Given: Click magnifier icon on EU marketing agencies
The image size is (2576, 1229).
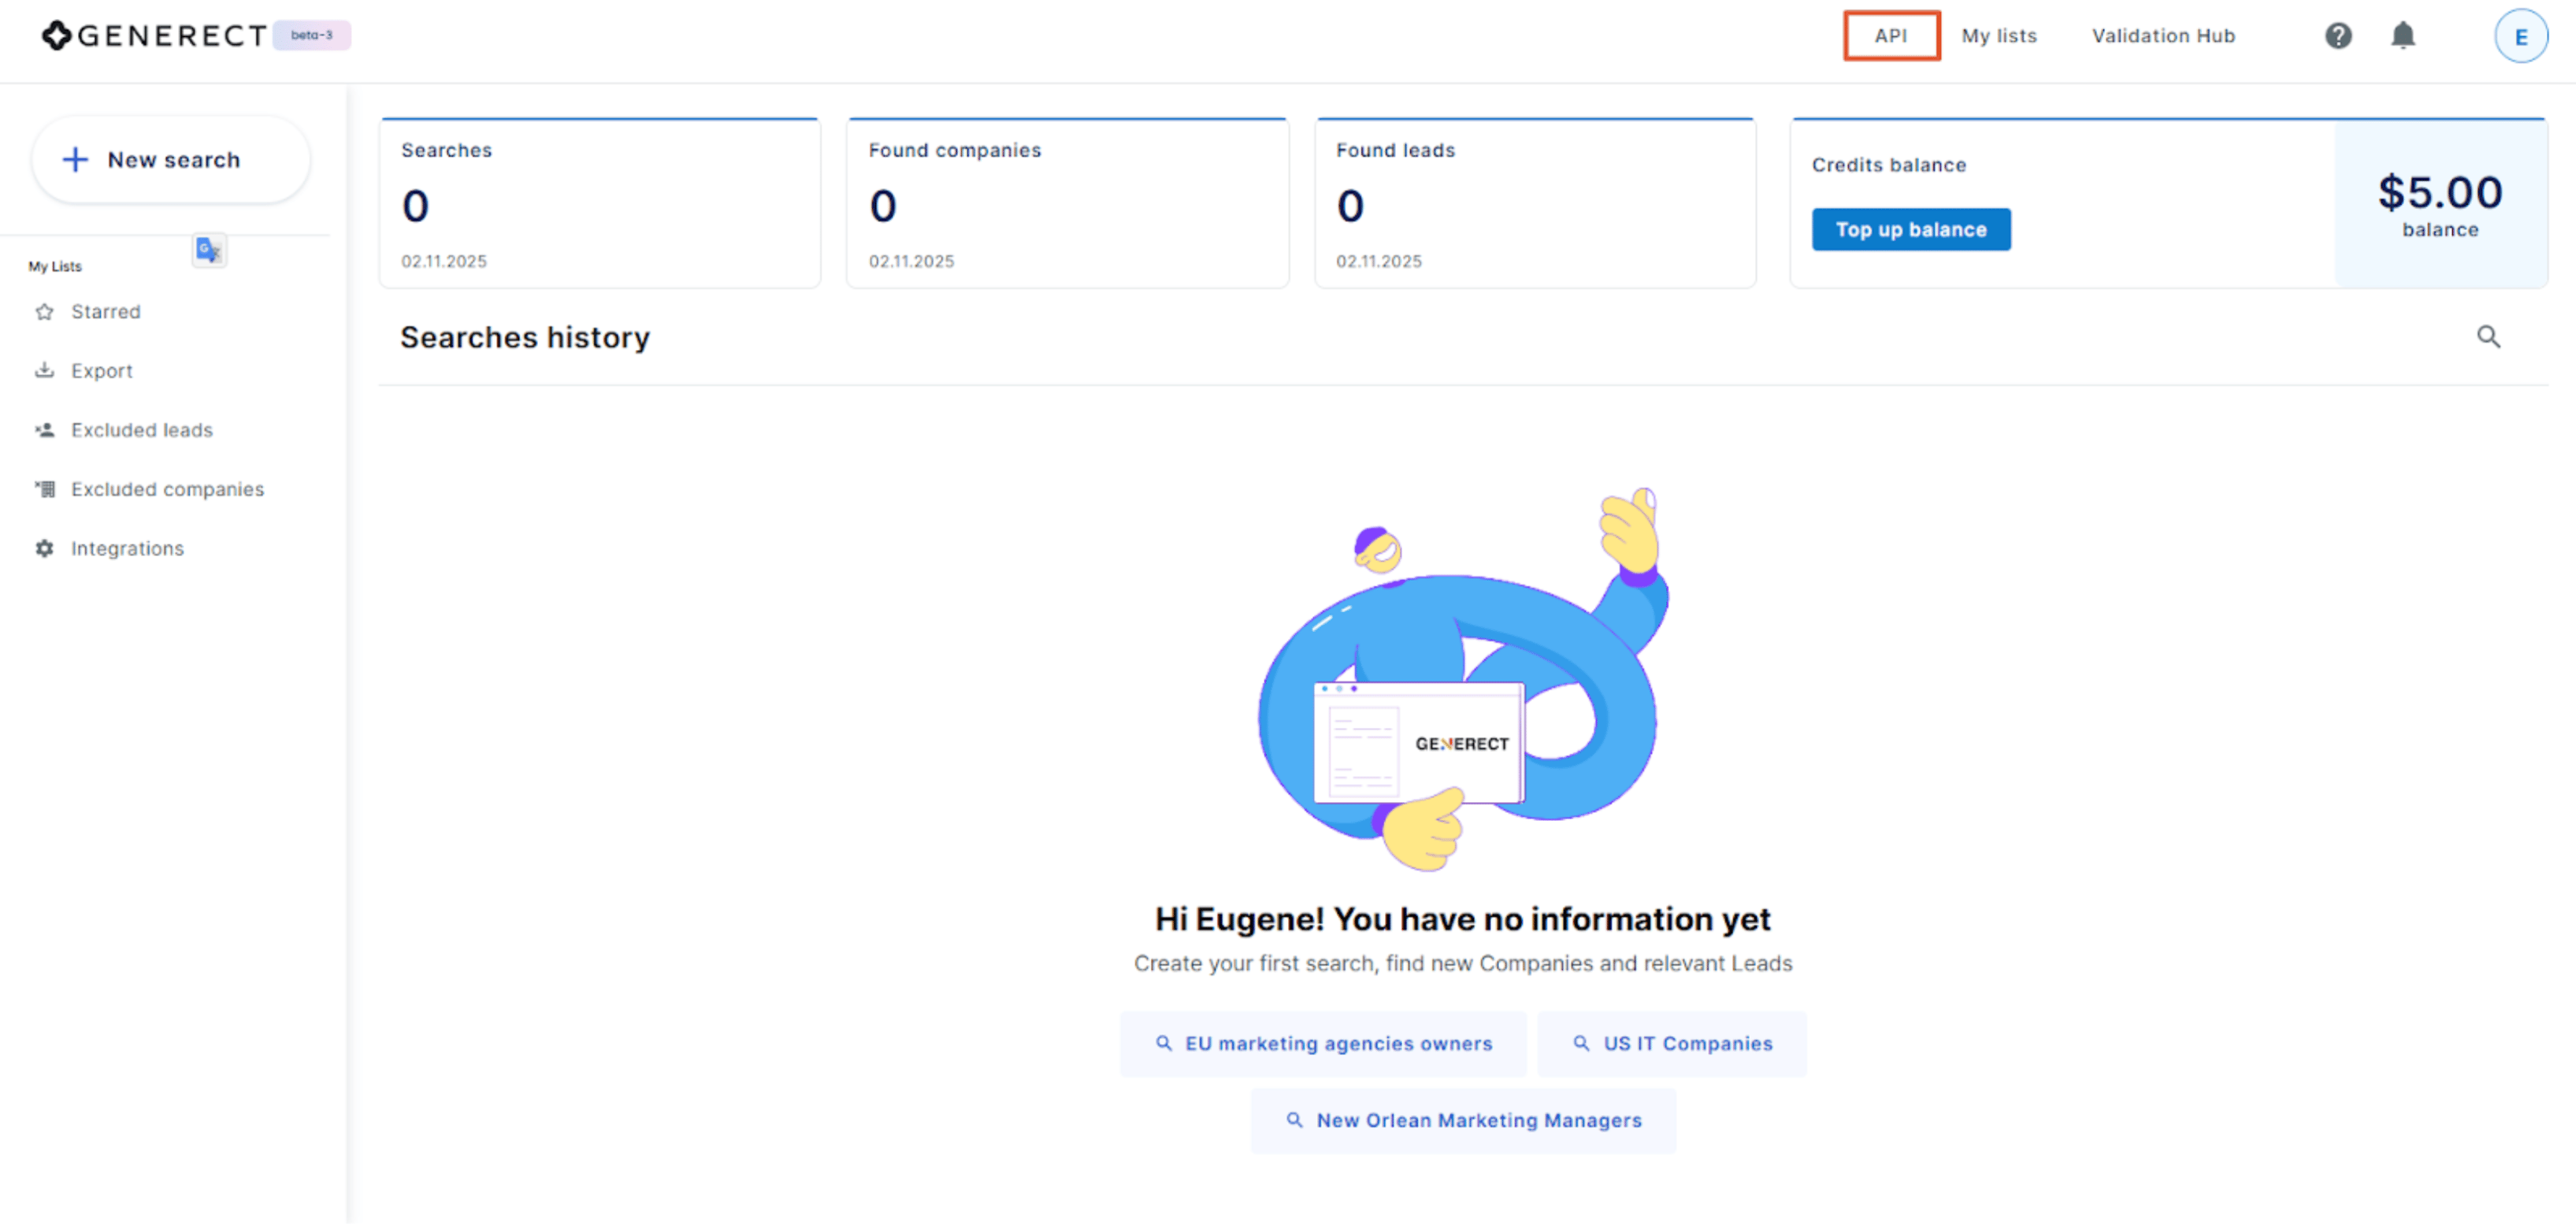Looking at the screenshot, I should point(1163,1044).
